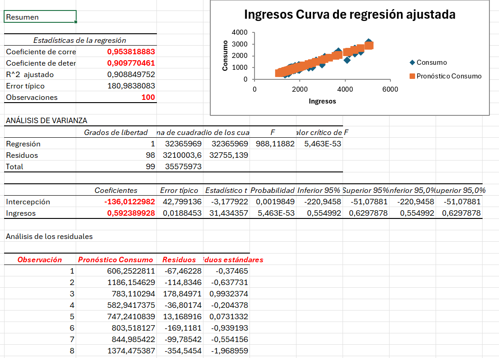
Task: Select the Observaciones value 100
Action: pos(148,97)
